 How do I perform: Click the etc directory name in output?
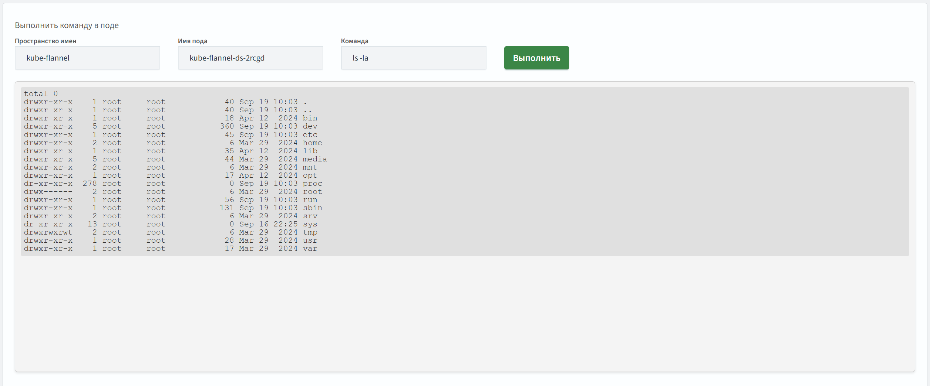point(310,135)
